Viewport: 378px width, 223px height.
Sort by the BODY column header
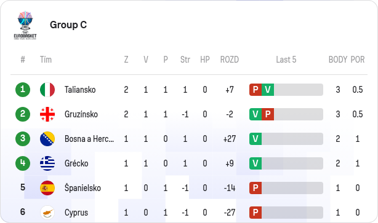[x=338, y=60]
